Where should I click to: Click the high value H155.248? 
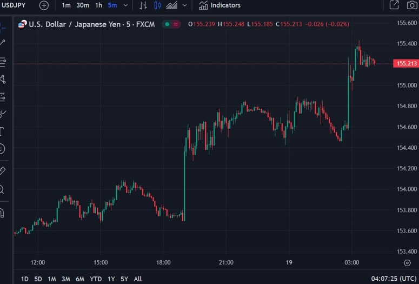(231, 24)
